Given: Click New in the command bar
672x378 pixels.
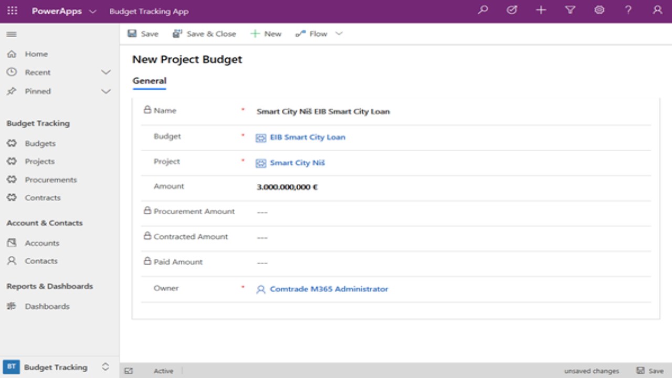Looking at the screenshot, I should (266, 34).
